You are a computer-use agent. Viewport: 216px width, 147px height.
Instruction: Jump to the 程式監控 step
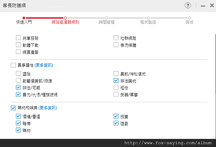(x=148, y=18)
